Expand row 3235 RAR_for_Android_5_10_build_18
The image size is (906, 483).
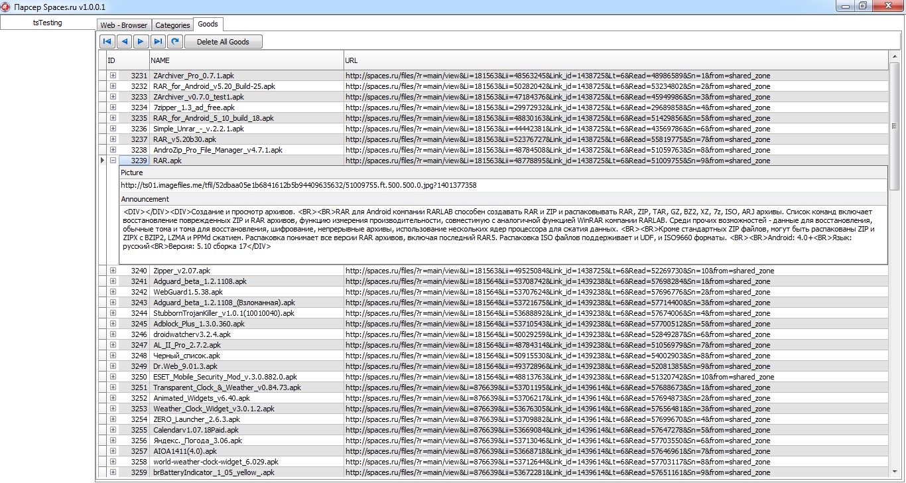coord(113,118)
